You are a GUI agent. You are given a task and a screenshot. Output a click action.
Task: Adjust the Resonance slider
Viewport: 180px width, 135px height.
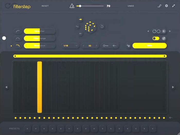(x=40, y=46)
